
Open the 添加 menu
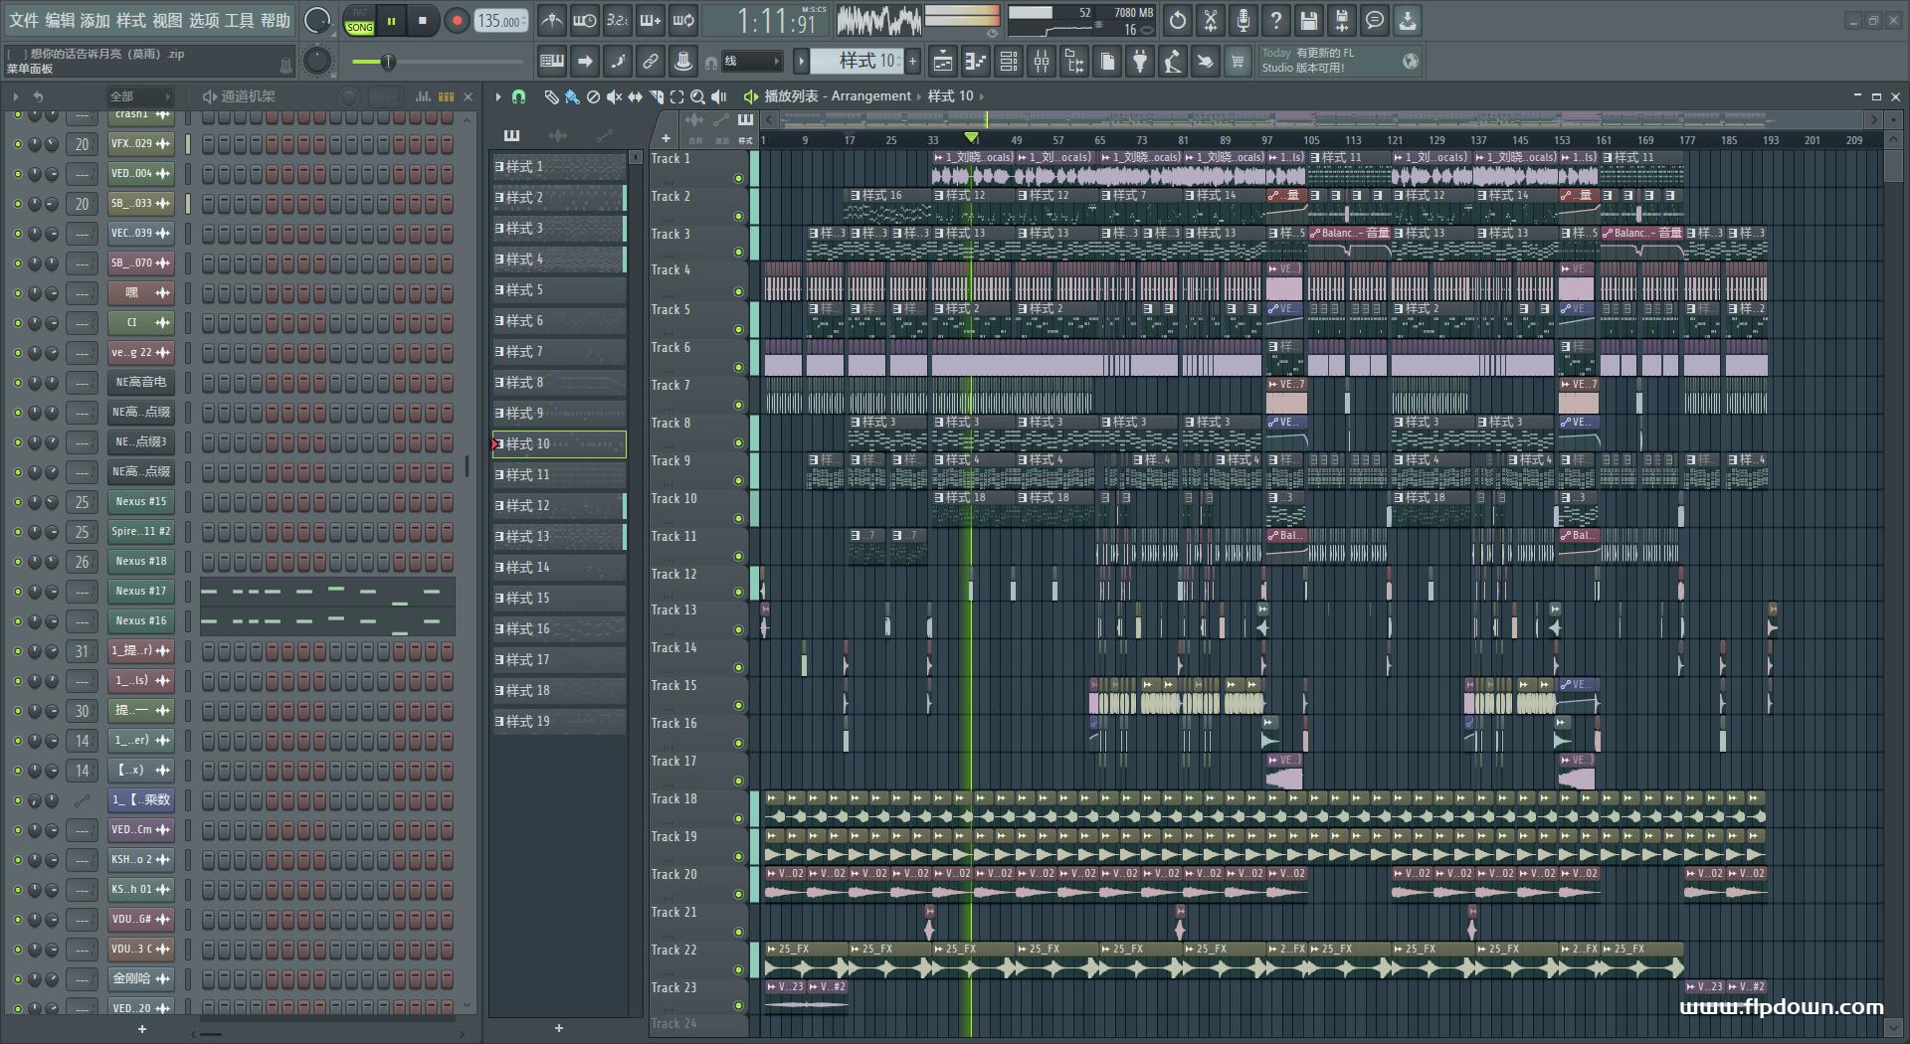tap(95, 20)
